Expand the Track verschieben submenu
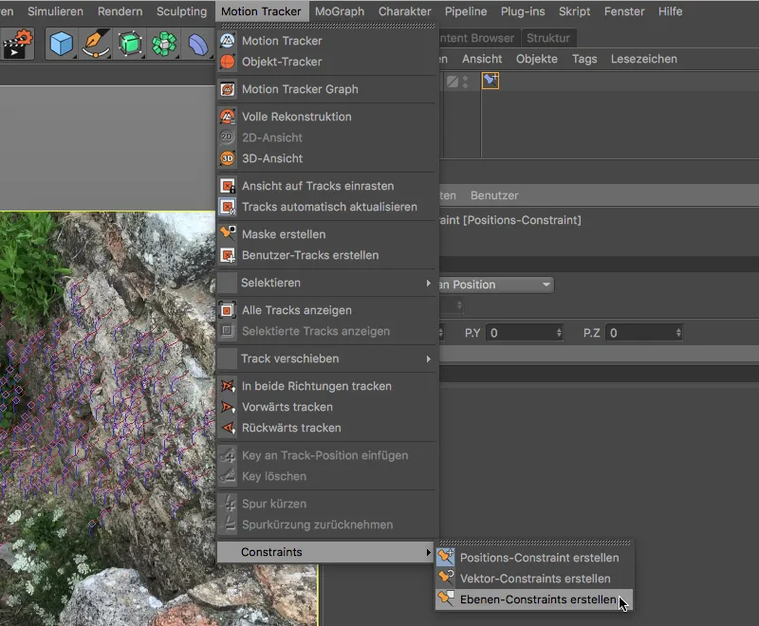 [326, 359]
